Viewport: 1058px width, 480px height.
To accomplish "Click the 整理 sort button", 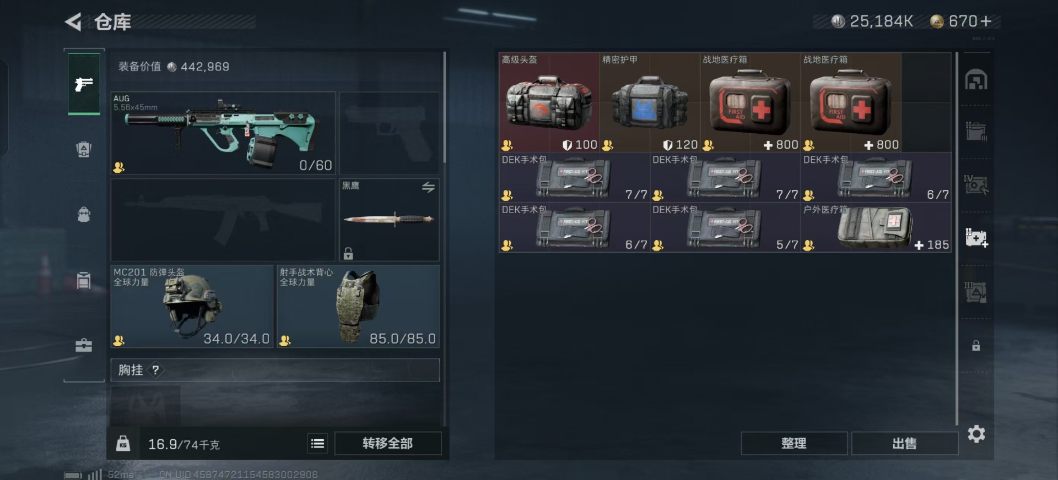I will tap(794, 444).
